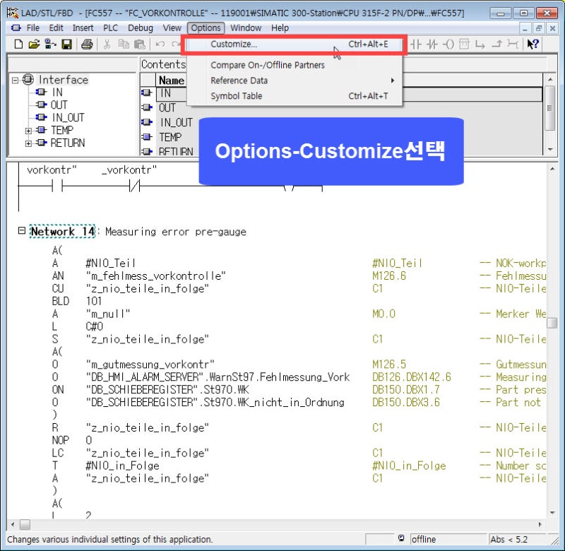The height and width of the screenshot is (551, 565).
Task: Insert a normally open contact from toolbar
Action: (x=416, y=45)
